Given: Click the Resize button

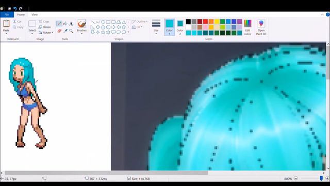Looking at the screenshot, I should click(45, 27).
